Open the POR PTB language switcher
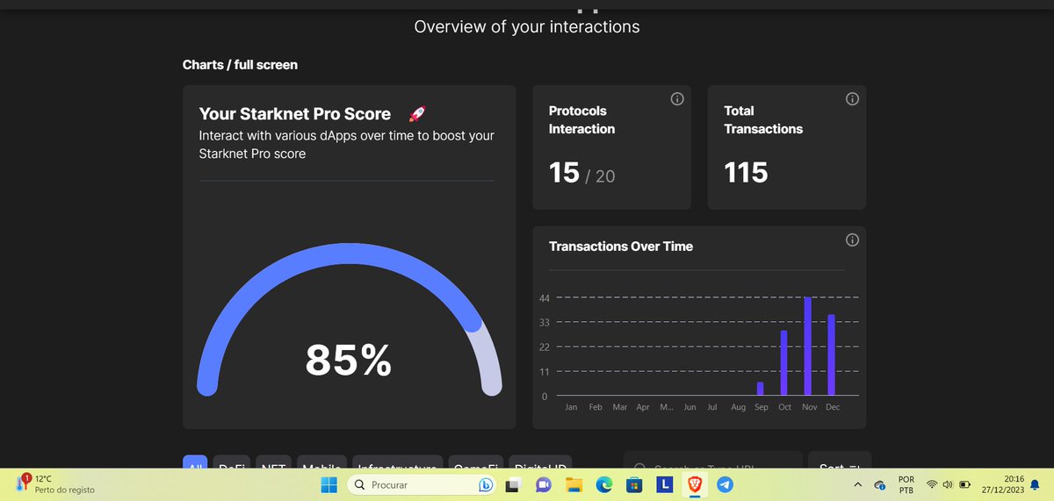 tap(906, 484)
